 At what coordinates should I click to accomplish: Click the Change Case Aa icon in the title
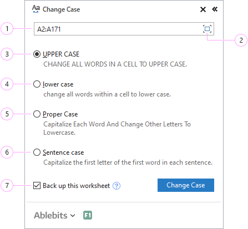(36, 9)
